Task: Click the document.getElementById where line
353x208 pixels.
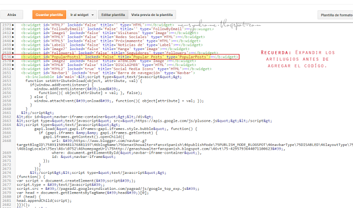Action: tap(127, 153)
